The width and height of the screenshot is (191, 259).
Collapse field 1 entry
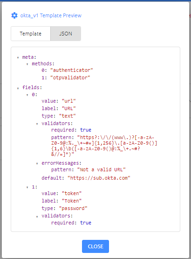pyautogui.click(x=27, y=187)
